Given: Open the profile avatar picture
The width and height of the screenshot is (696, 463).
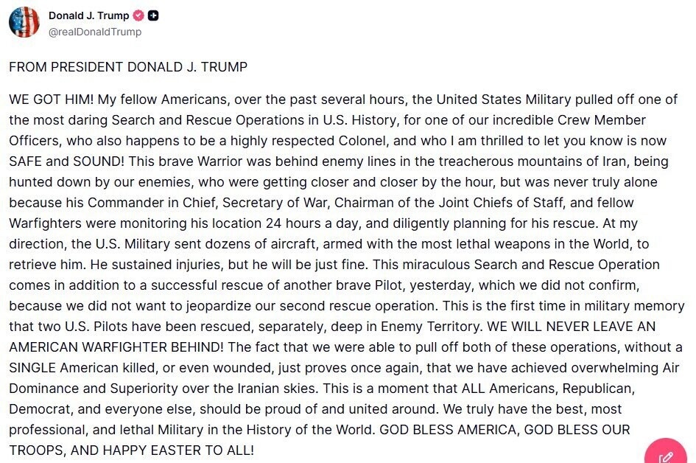Looking at the screenshot, I should (24, 22).
